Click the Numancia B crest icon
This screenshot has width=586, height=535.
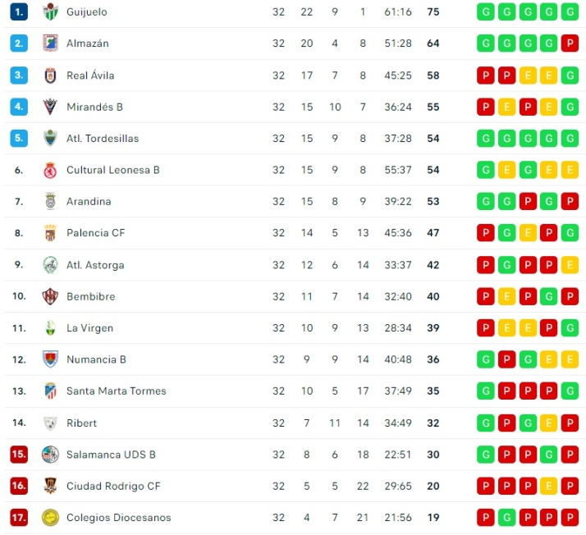pos(50,359)
